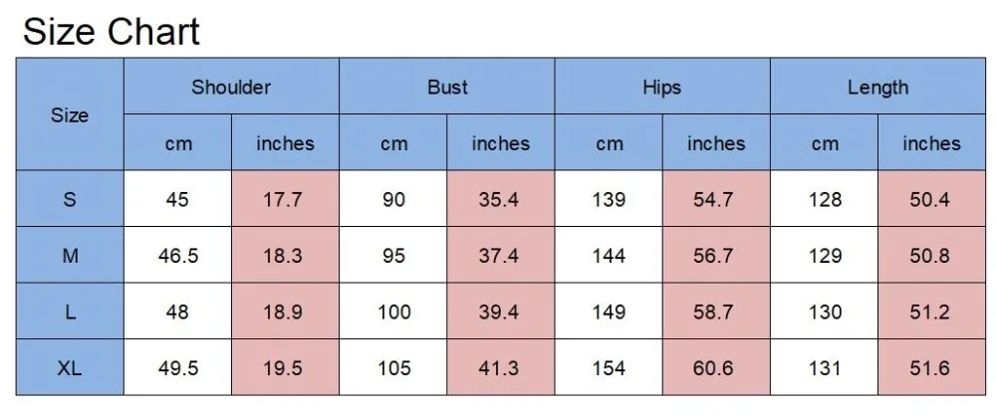996x416 pixels.
Task: Click the 139 hips cm cell
Action: (x=609, y=199)
